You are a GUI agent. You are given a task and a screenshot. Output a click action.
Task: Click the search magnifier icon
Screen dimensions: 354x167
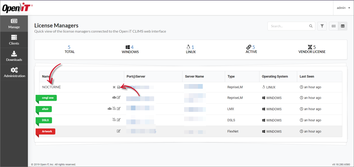click(311, 26)
